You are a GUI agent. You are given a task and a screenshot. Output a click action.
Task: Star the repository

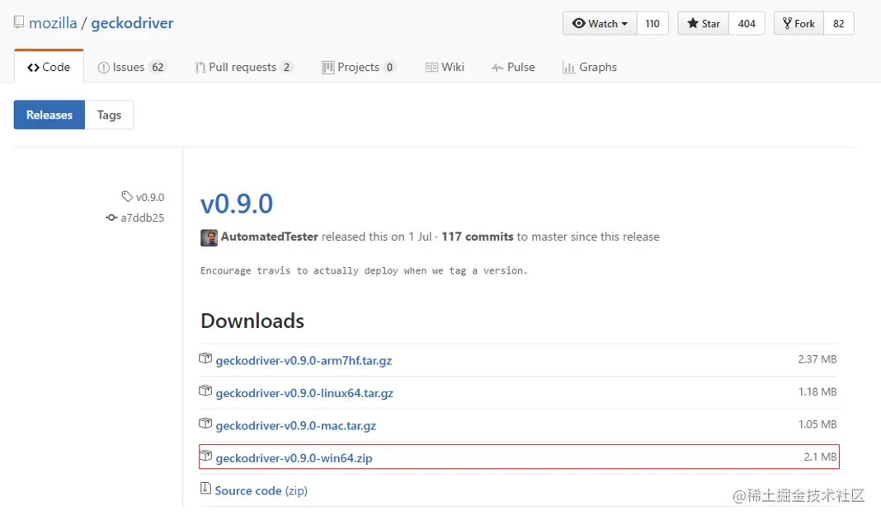(704, 24)
